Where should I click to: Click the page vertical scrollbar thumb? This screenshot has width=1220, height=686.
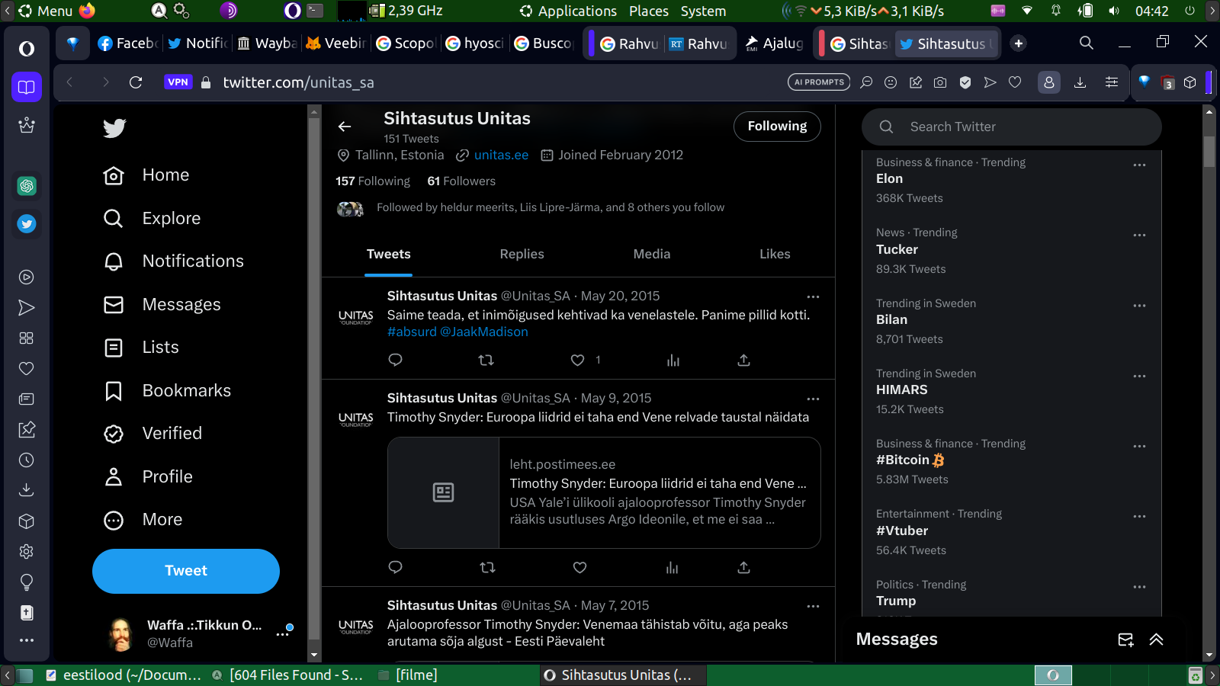(x=1209, y=151)
